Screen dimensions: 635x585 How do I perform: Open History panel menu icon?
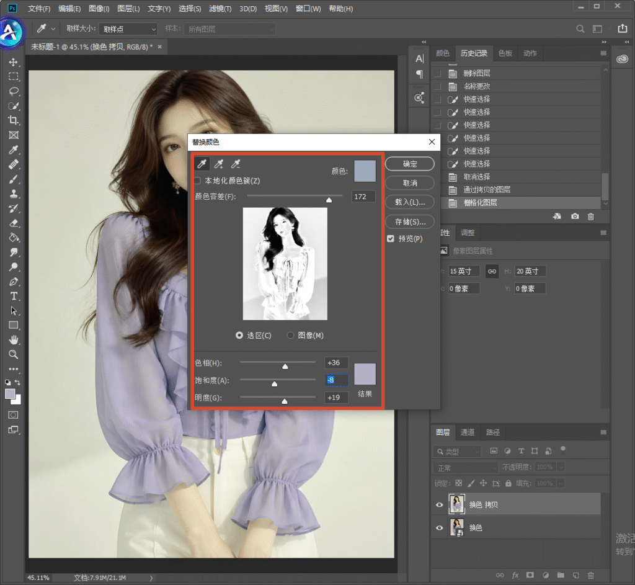[603, 53]
